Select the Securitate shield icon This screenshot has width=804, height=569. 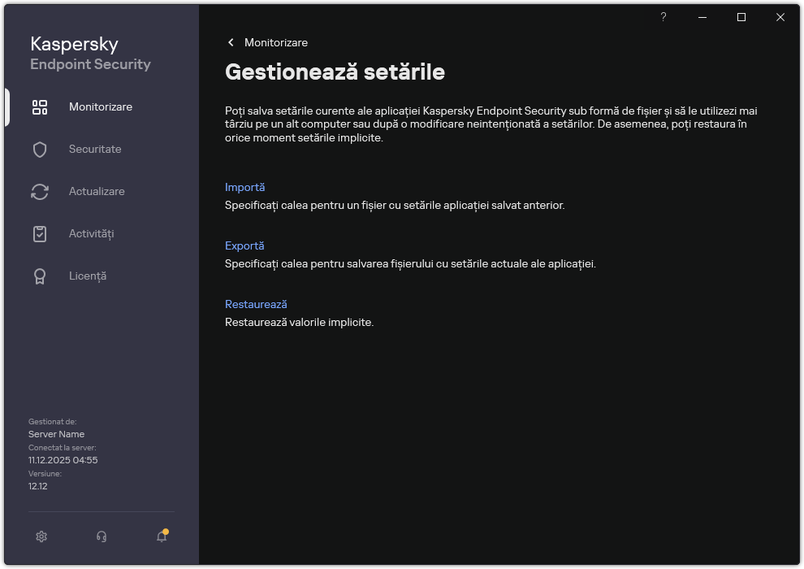click(40, 149)
